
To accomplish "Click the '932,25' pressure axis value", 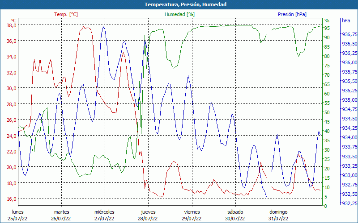I will tap(349, 203).
